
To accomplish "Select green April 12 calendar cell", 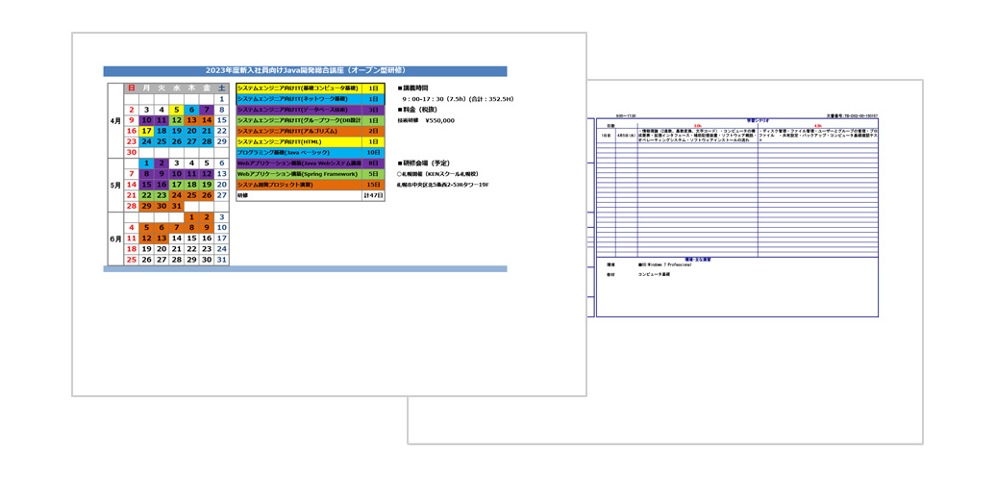I will click(x=177, y=120).
